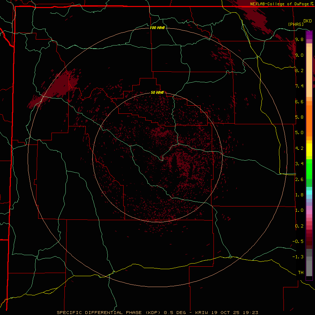315x315 pixels.
Task: Click the 4.2 value on color scale
Action: (299, 148)
